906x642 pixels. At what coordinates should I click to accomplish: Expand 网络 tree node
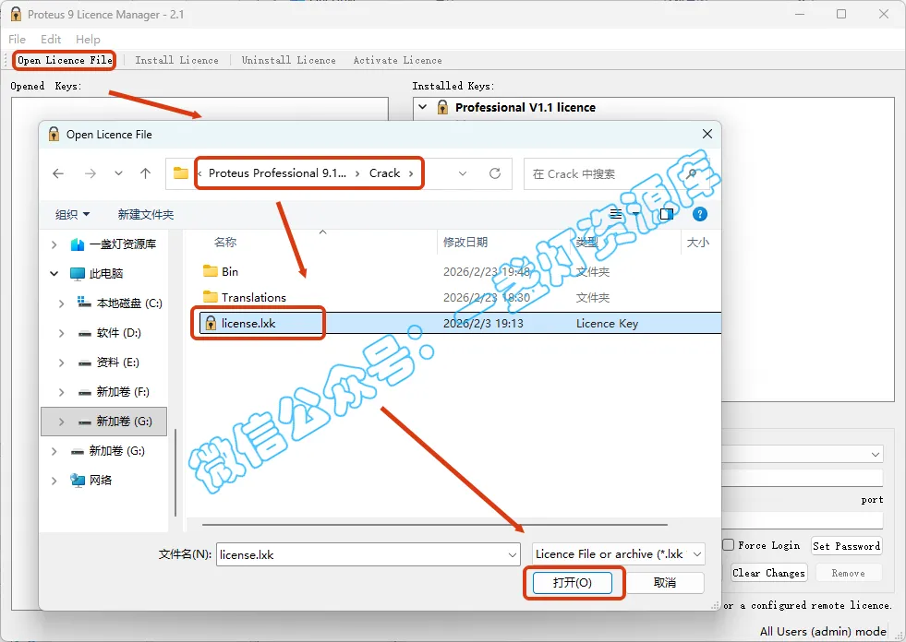(x=54, y=481)
